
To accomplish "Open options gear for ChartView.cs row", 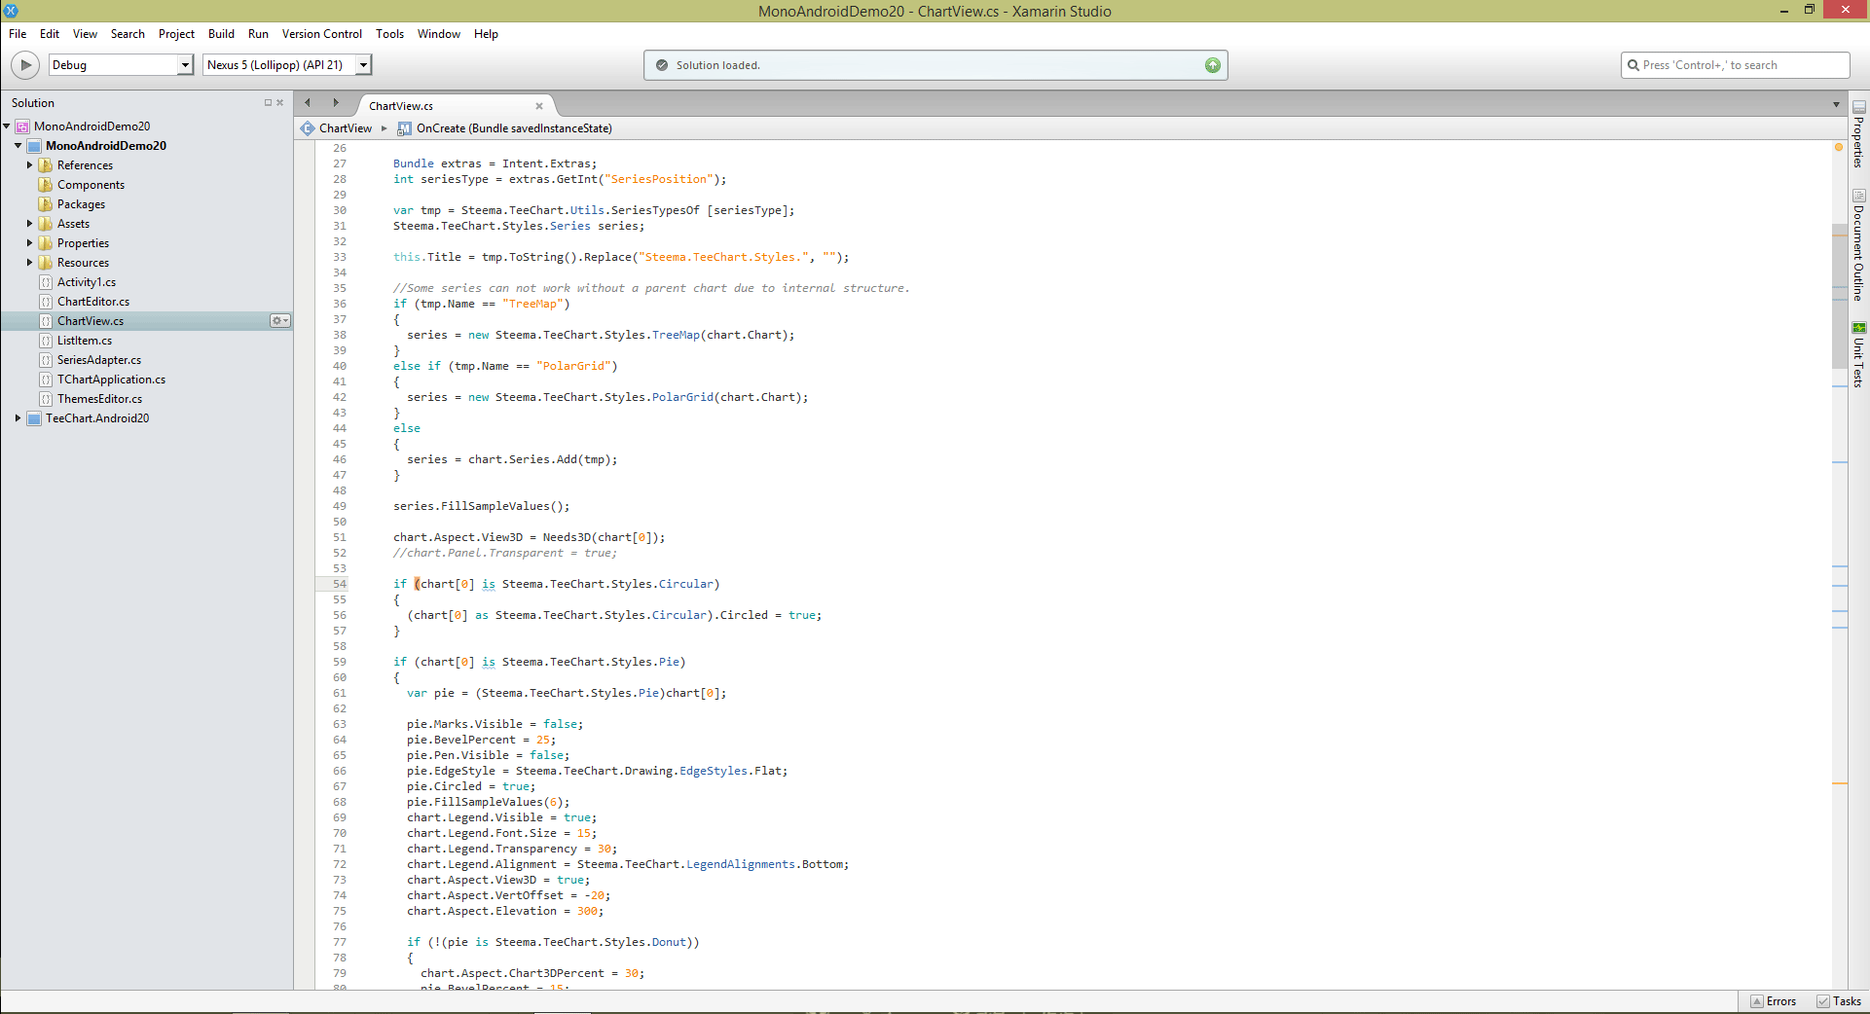I will tap(280, 321).
